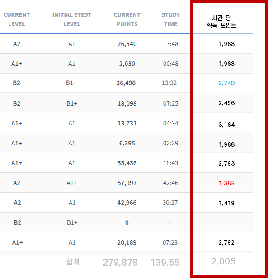Screen dimensions: 268x278
Task: Click the 30:27 study time cell
Action: [170, 203]
